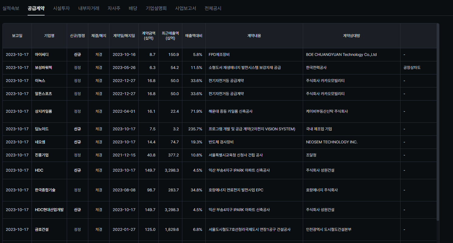The width and height of the screenshot is (453, 243).
Task: Click counterparty 국내 제조업 기업
Action: [319, 129]
